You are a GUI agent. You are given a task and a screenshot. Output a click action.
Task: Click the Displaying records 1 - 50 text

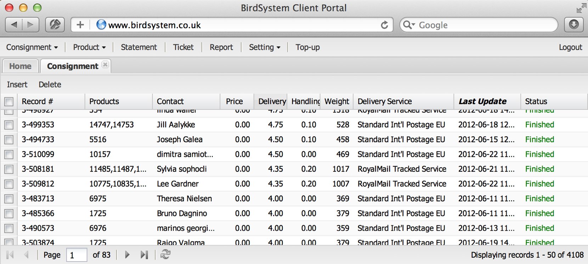coord(527,255)
